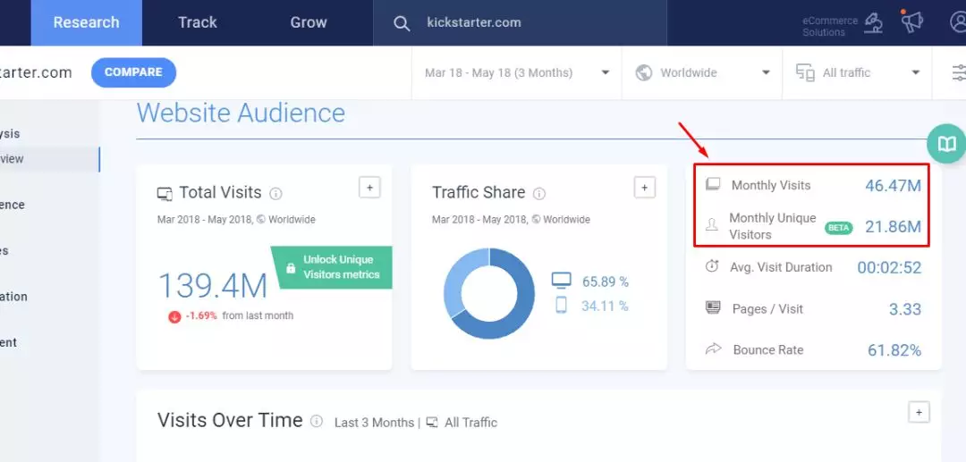Viewport: 966px width, 462px height.
Task: Click the COMPARE button
Action: (x=133, y=72)
